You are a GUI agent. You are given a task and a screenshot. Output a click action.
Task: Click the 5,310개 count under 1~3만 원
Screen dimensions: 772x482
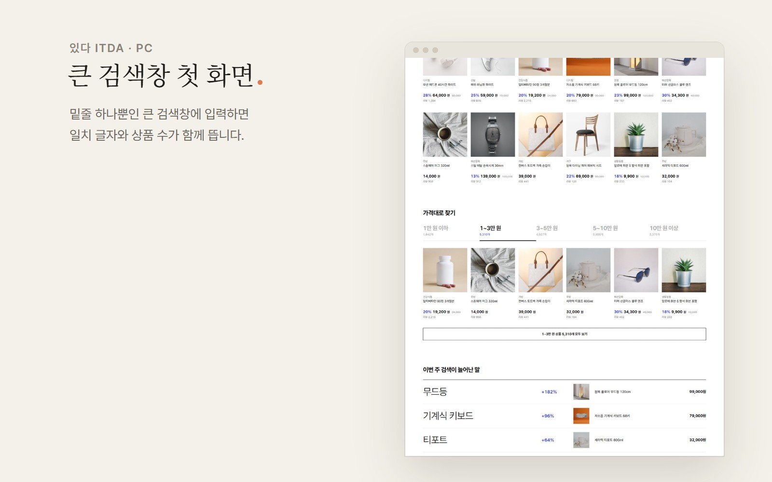coord(485,235)
